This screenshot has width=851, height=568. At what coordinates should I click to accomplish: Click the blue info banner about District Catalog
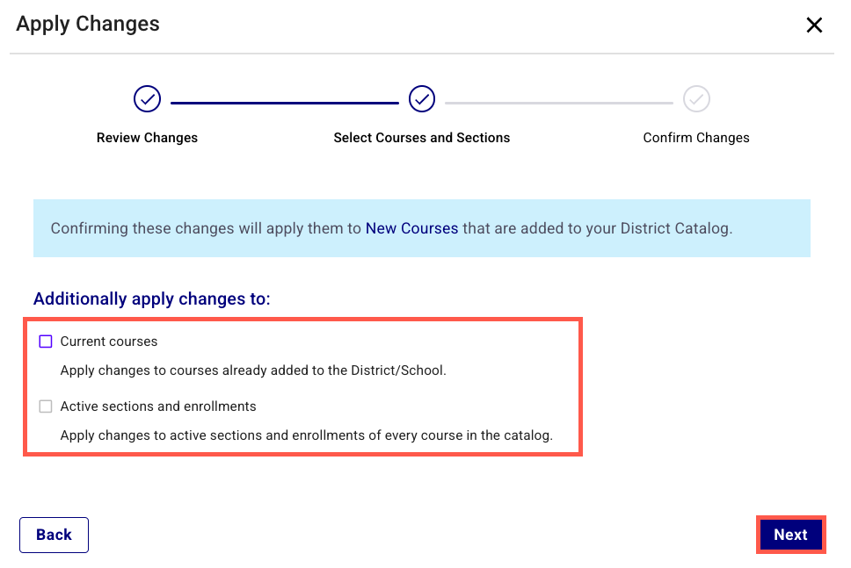(422, 228)
